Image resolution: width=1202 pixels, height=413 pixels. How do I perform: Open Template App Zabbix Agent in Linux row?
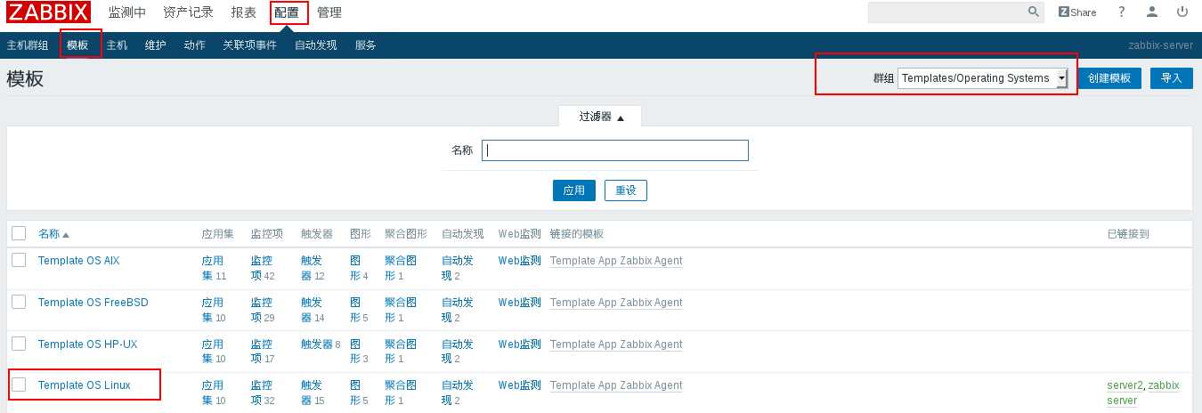point(616,385)
